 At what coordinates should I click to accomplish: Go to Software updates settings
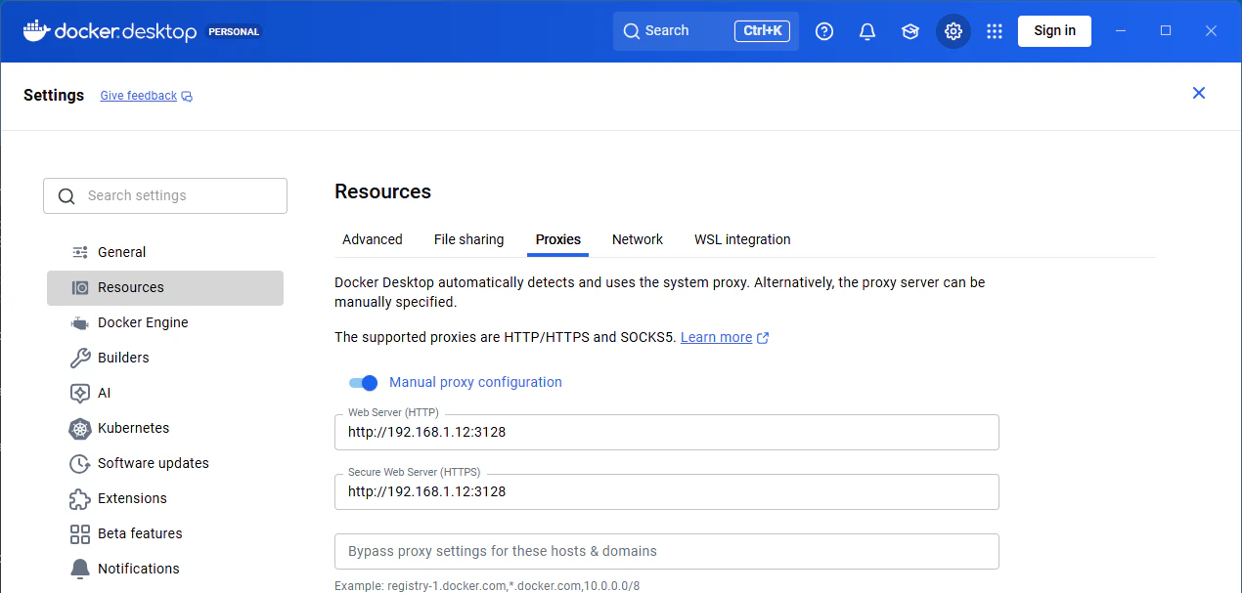[165, 463]
